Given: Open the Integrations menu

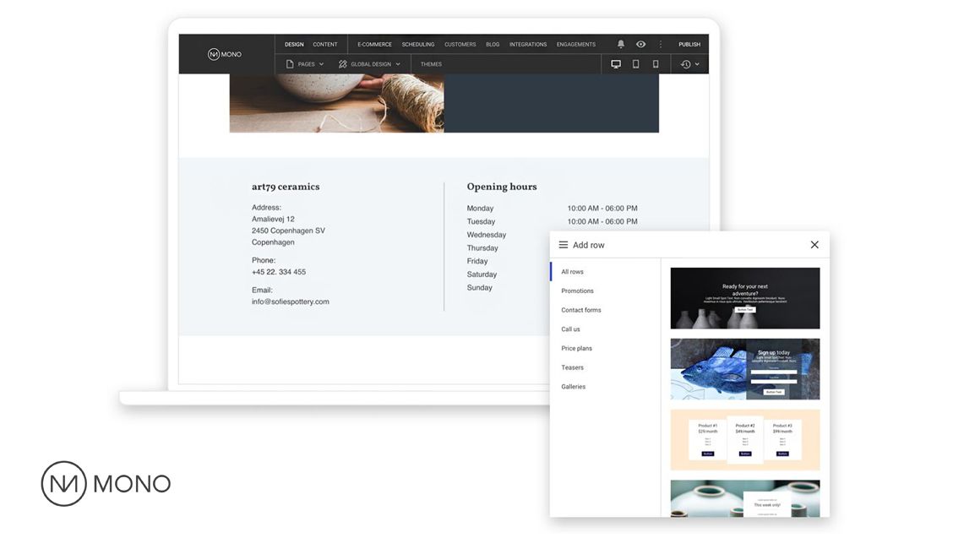Looking at the screenshot, I should pos(528,45).
